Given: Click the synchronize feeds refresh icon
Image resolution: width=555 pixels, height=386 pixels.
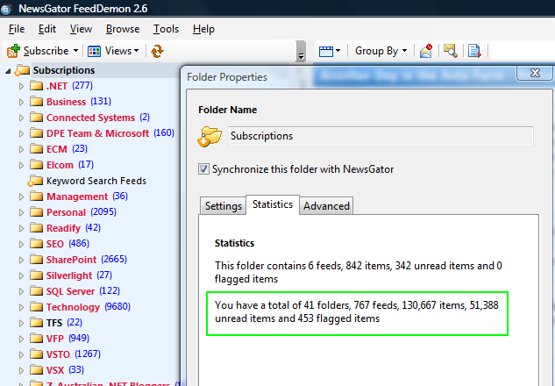Looking at the screenshot, I should coord(157,51).
